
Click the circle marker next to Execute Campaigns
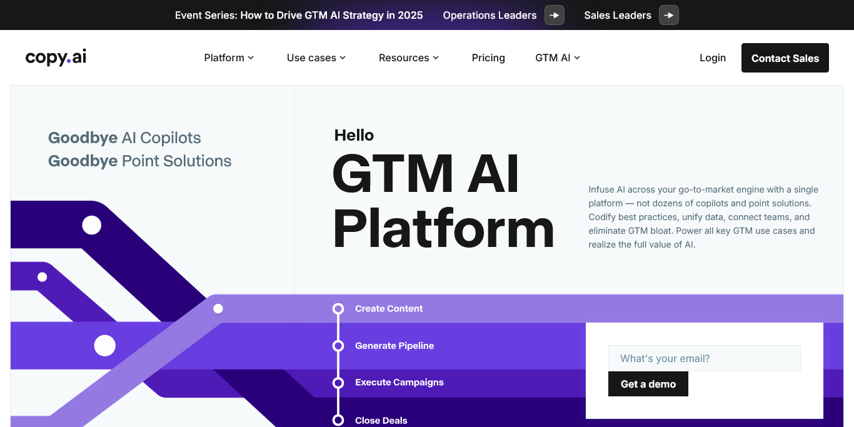coord(338,383)
